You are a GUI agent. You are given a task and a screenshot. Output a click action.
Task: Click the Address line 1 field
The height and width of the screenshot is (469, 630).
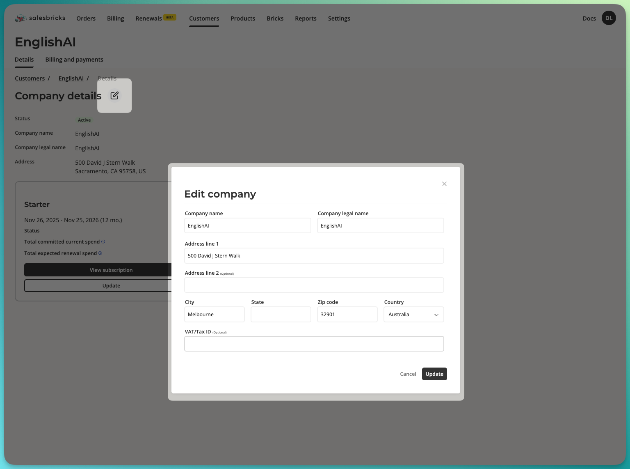point(314,255)
